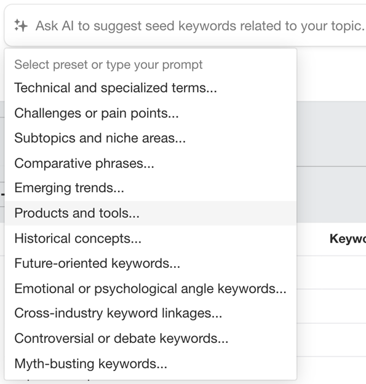Screen dimensions: 366x384
Task: Choose Future-oriented keywords preset
Action: point(151,264)
